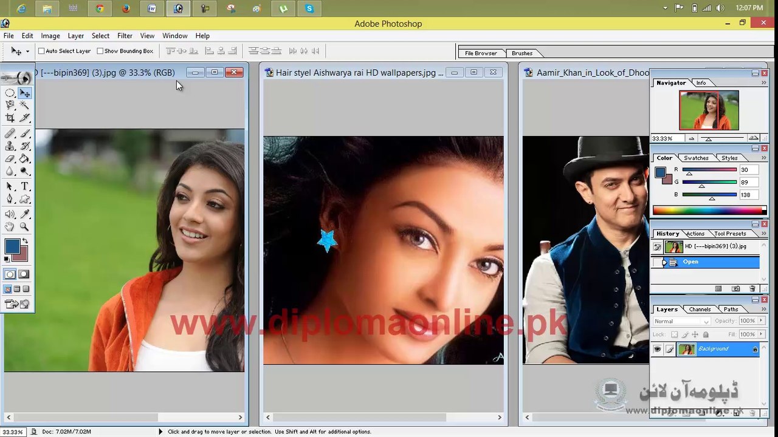Click the Green value input field
778x437 pixels.
pos(749,182)
